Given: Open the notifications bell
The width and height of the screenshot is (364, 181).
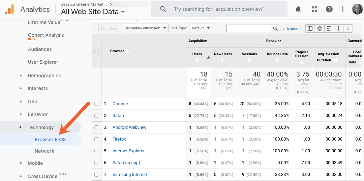Looking at the screenshot, I should [x=298, y=9].
